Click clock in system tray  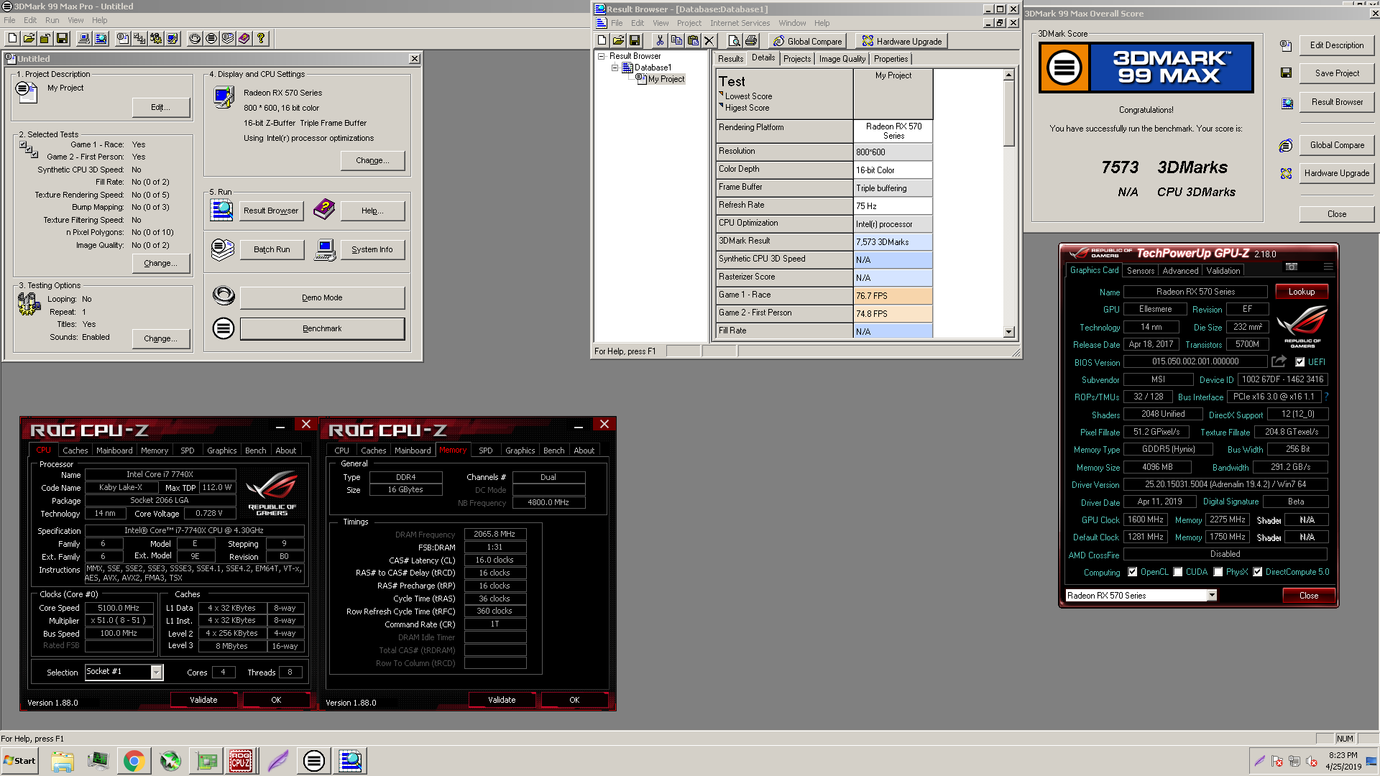click(x=1343, y=761)
